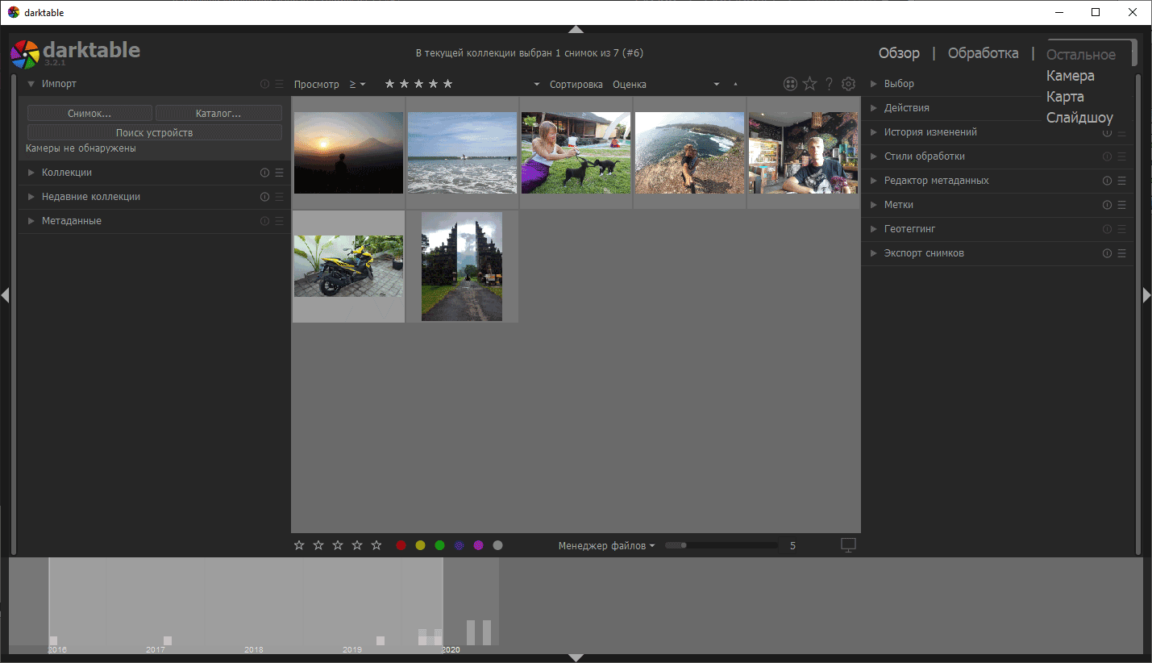
Task: Click reset icon of Недавние коллекции module
Action: [265, 197]
